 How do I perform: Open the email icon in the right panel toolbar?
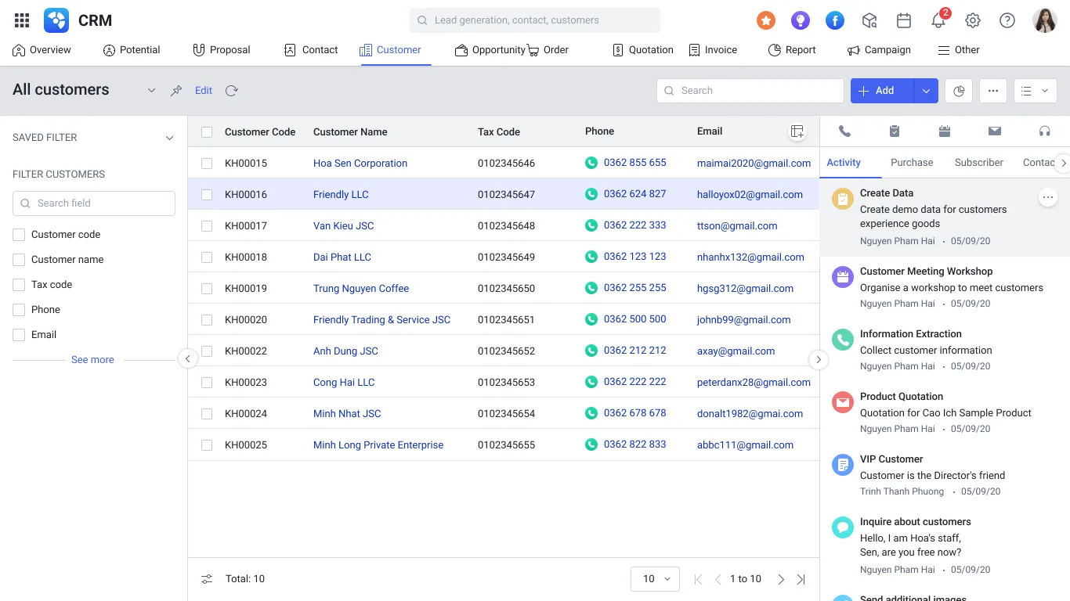pos(995,131)
